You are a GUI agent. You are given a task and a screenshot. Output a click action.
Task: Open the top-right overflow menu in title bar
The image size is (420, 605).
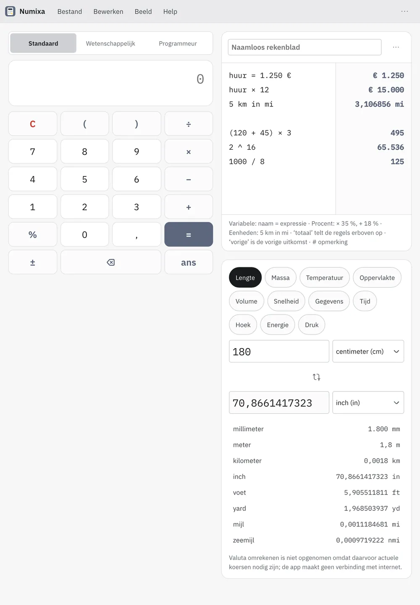pyautogui.click(x=404, y=11)
